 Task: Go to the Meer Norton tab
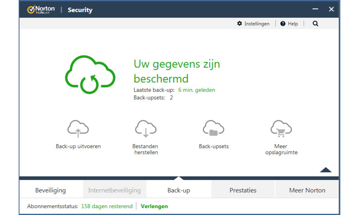[x=307, y=190]
